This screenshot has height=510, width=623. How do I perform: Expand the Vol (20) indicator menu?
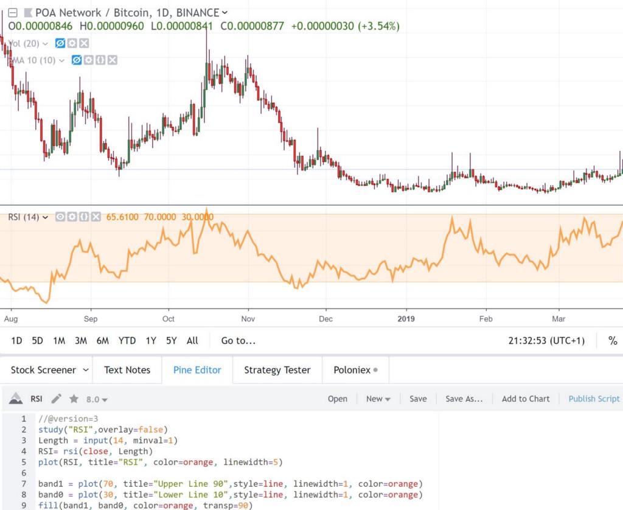click(45, 43)
